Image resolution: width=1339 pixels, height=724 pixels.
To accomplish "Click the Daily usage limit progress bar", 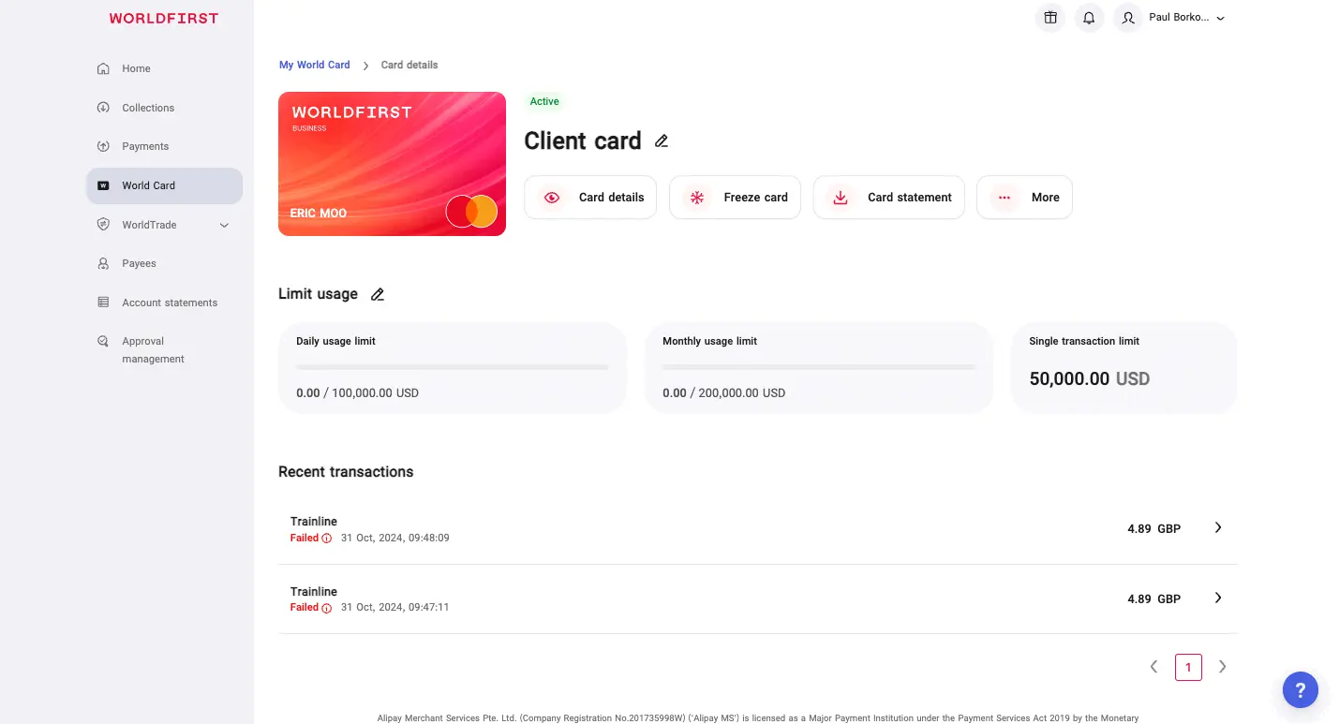I will click(452, 367).
